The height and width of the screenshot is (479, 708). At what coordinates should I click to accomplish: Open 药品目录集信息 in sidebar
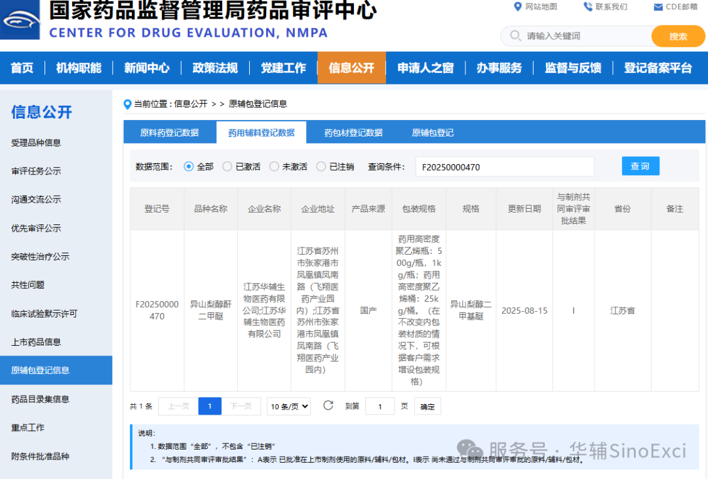[x=40, y=399]
